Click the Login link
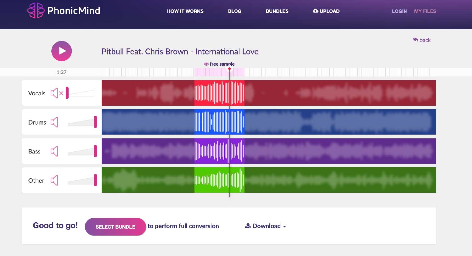The height and width of the screenshot is (256, 472). (x=399, y=11)
